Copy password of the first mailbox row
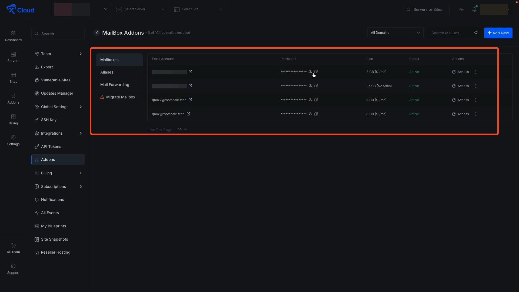This screenshot has height=292, width=519. click(x=316, y=72)
